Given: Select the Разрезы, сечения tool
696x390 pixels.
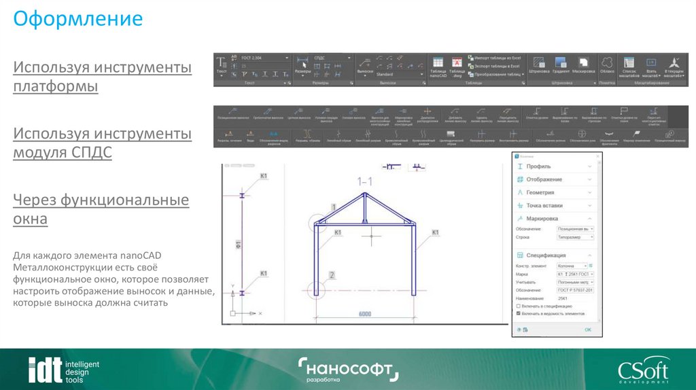Looking at the screenshot, I should 229,136.
